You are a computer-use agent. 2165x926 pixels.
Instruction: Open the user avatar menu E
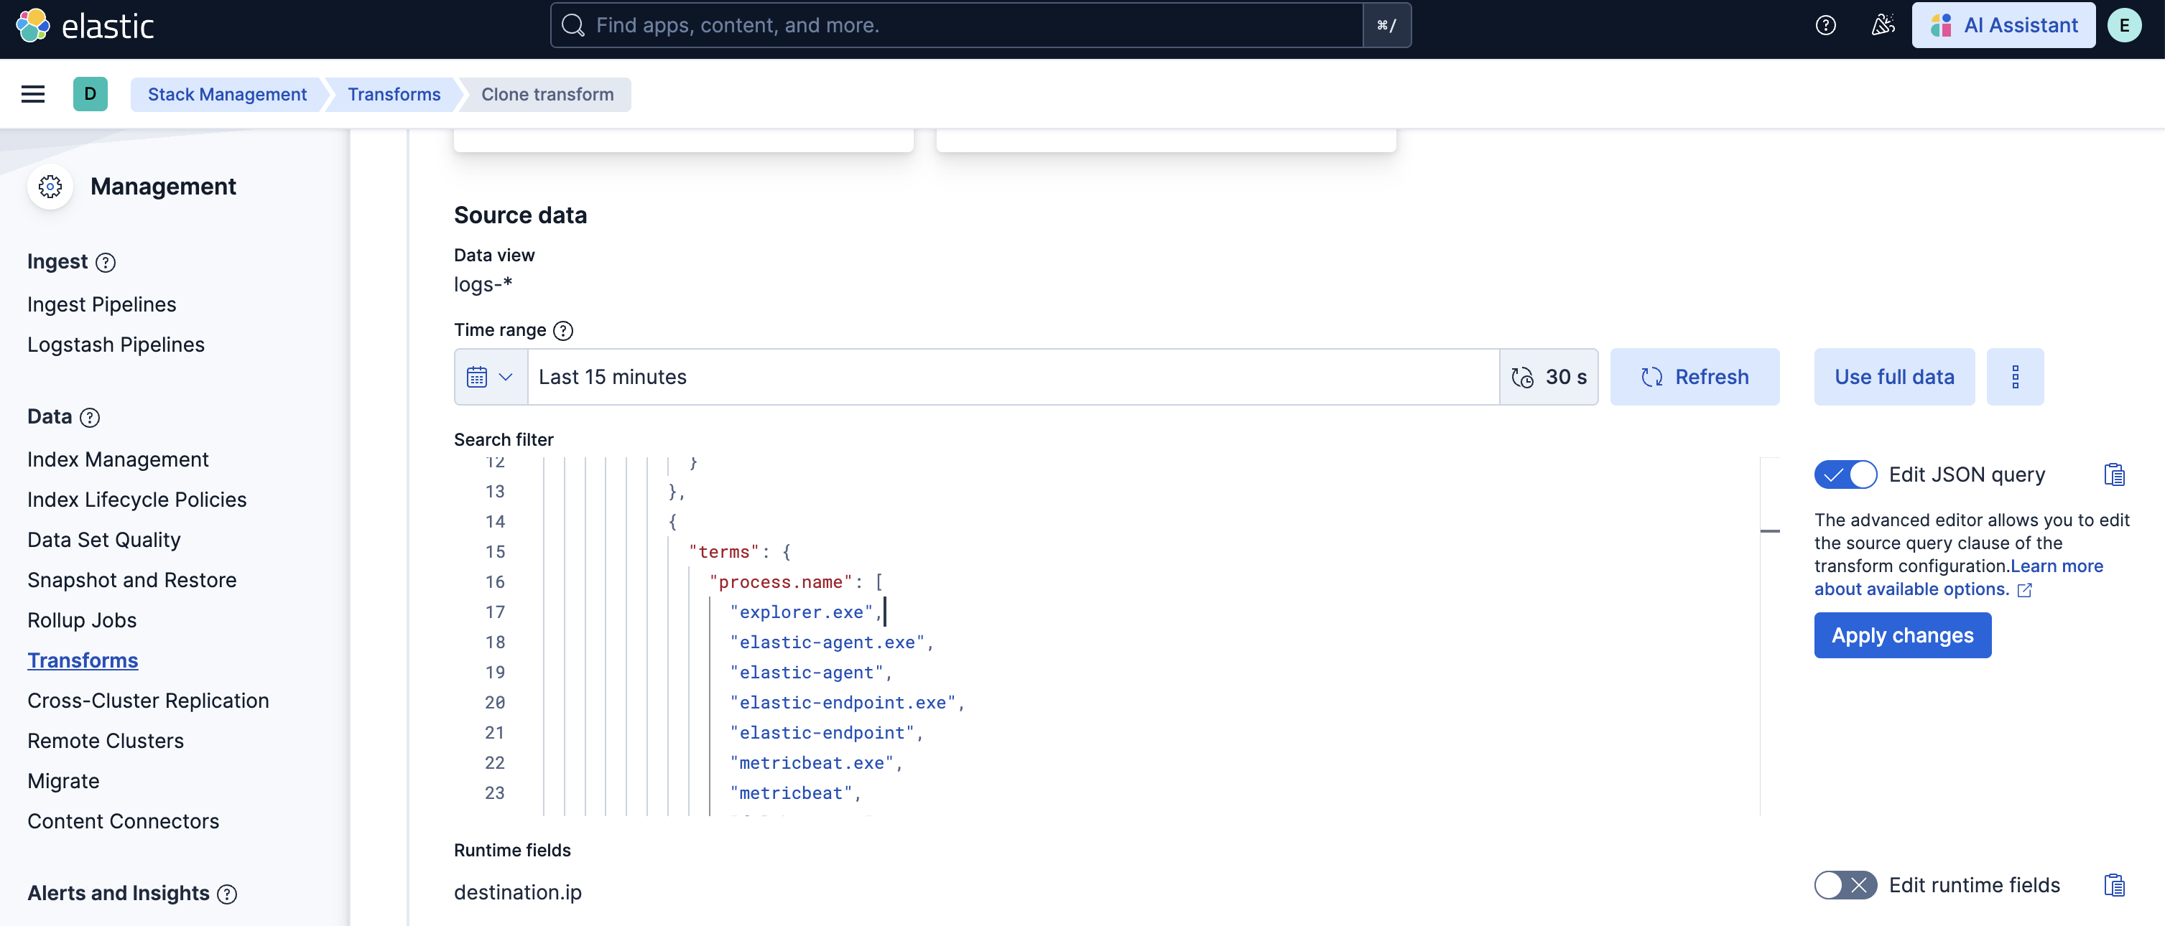click(x=2124, y=25)
